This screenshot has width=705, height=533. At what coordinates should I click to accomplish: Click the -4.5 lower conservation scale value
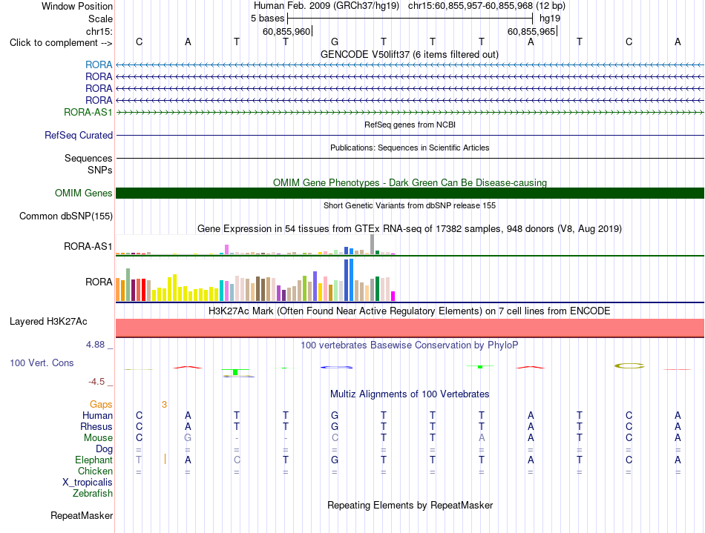[x=96, y=382]
